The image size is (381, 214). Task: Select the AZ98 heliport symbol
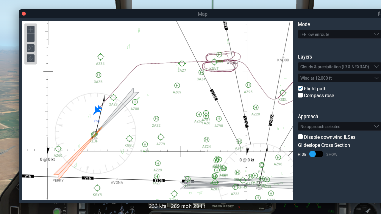point(219,119)
